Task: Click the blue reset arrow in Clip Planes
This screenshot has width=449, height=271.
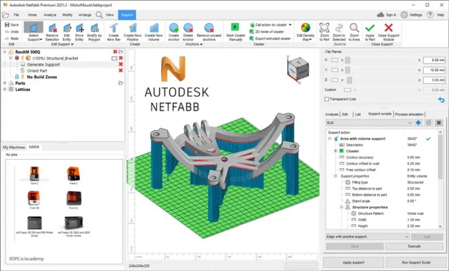Action: 442,100
